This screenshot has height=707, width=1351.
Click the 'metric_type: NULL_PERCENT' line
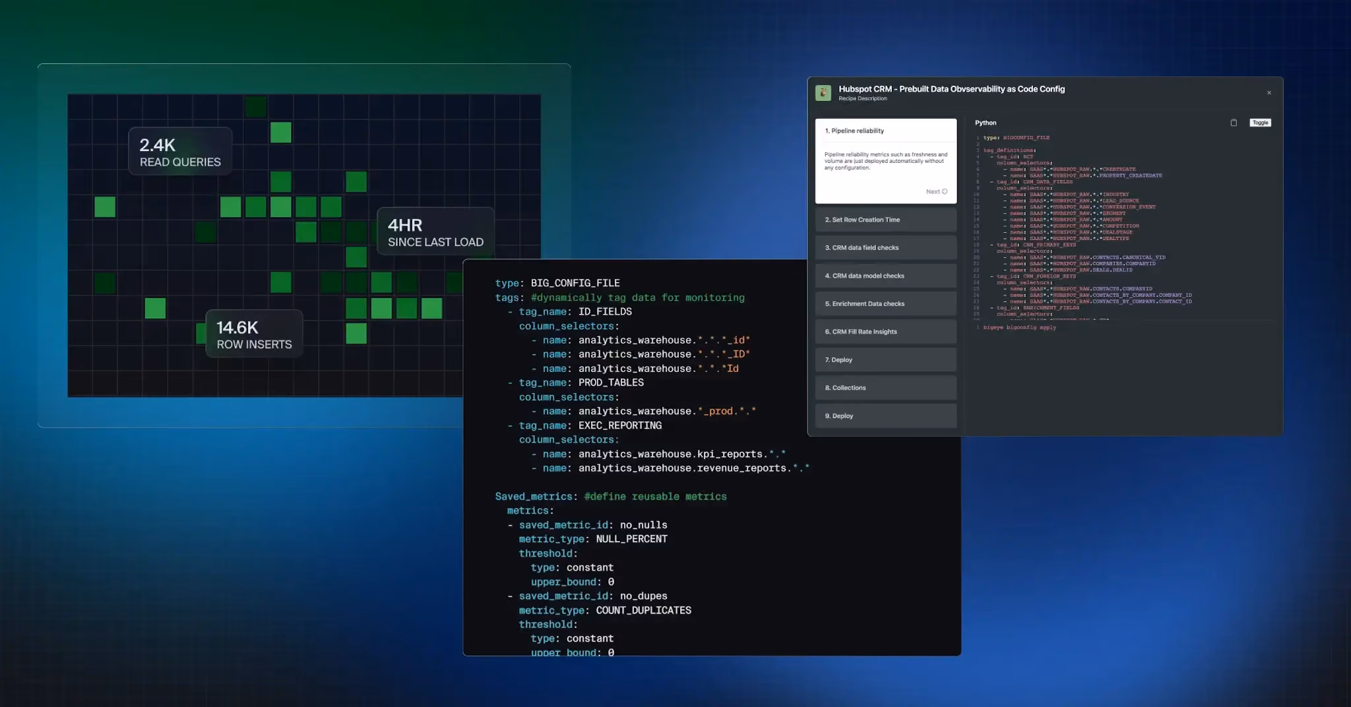click(593, 539)
